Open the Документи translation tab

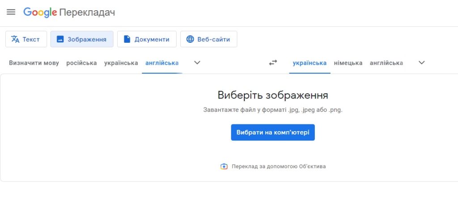[x=147, y=39]
